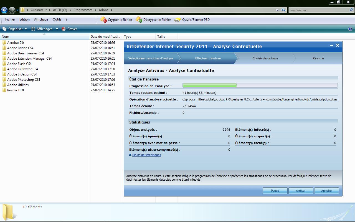The image size is (355, 222).
Task: Click Crypter le fichier toolbar button
Action: click(x=116, y=20)
